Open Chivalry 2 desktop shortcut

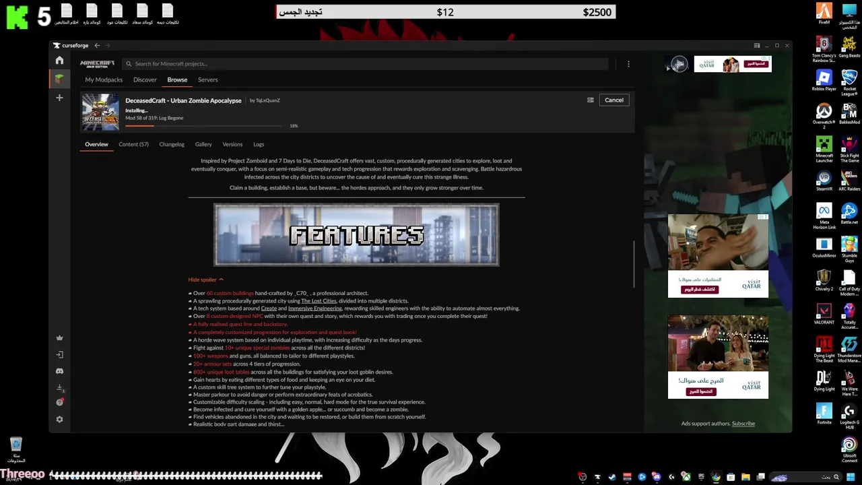[x=824, y=280]
